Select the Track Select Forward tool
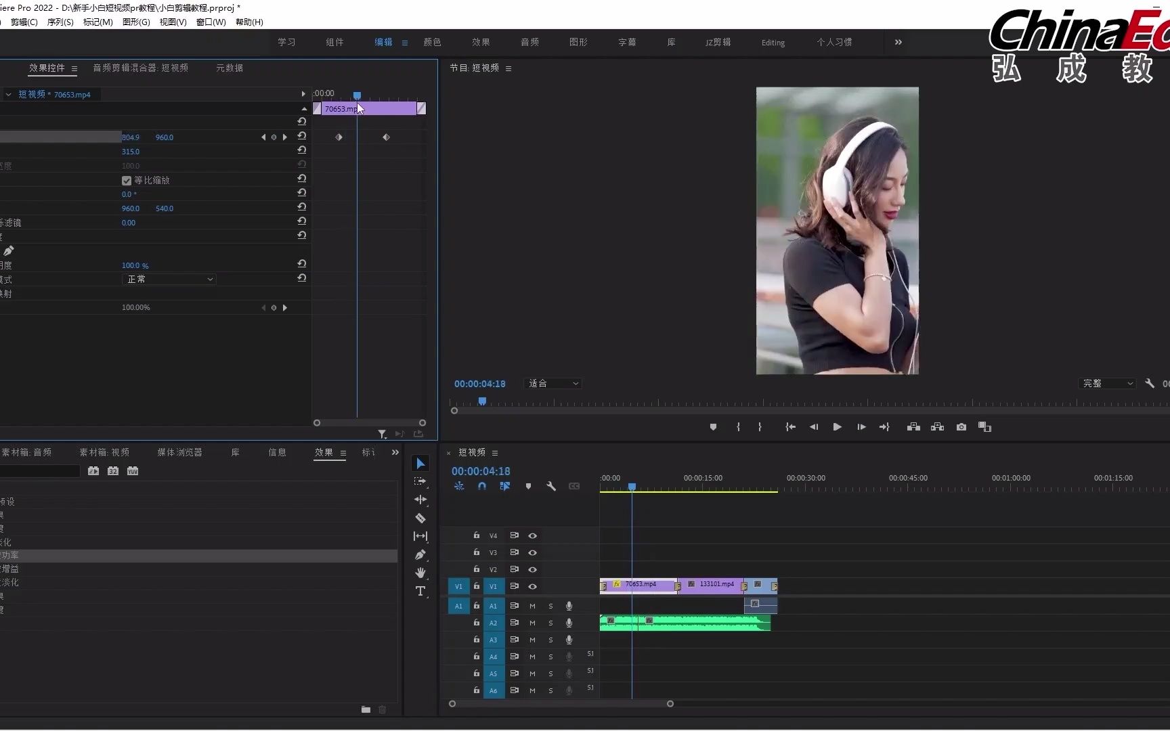 (420, 481)
